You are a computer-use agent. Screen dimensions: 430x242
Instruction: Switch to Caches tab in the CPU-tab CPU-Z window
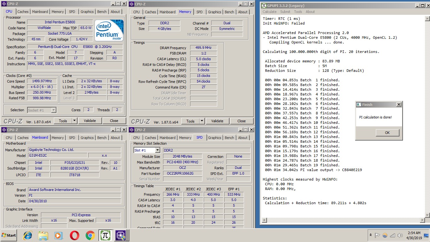(x=23, y=12)
